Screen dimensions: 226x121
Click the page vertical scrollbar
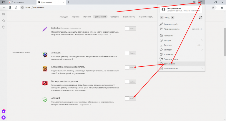[225, 42]
